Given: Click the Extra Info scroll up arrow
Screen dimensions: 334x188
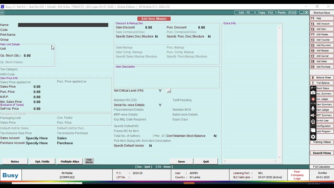Looking at the screenshot, I should 279,28.
